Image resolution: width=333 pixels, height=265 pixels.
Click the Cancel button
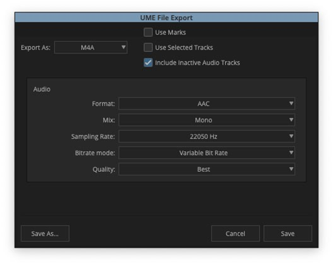pyautogui.click(x=236, y=234)
